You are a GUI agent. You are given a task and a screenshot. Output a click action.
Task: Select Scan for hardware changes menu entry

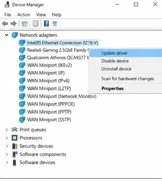coord(126,79)
